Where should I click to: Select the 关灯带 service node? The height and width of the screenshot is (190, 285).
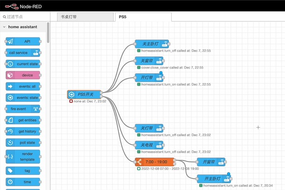[149, 128]
